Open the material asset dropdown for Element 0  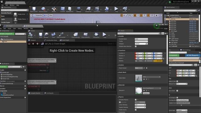(x=152, y=88)
